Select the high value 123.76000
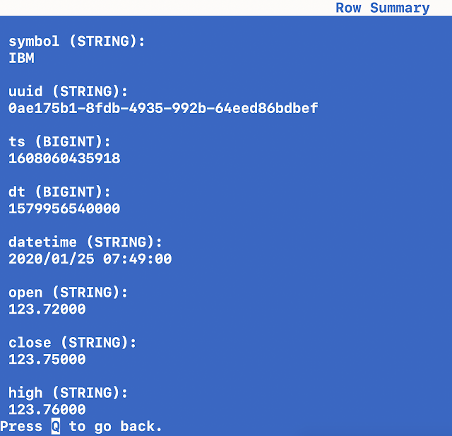The image size is (452, 436). (x=47, y=410)
